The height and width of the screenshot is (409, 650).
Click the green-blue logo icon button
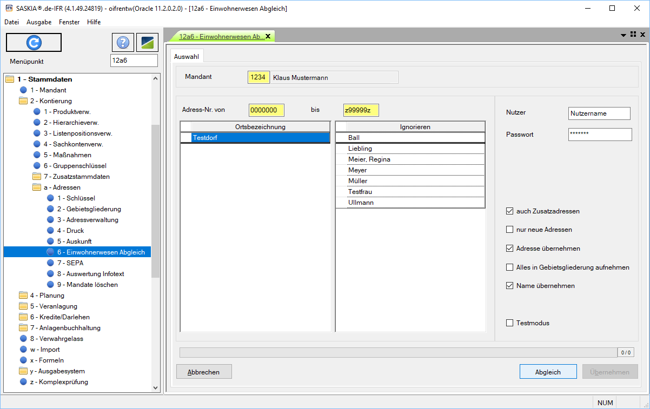point(147,42)
